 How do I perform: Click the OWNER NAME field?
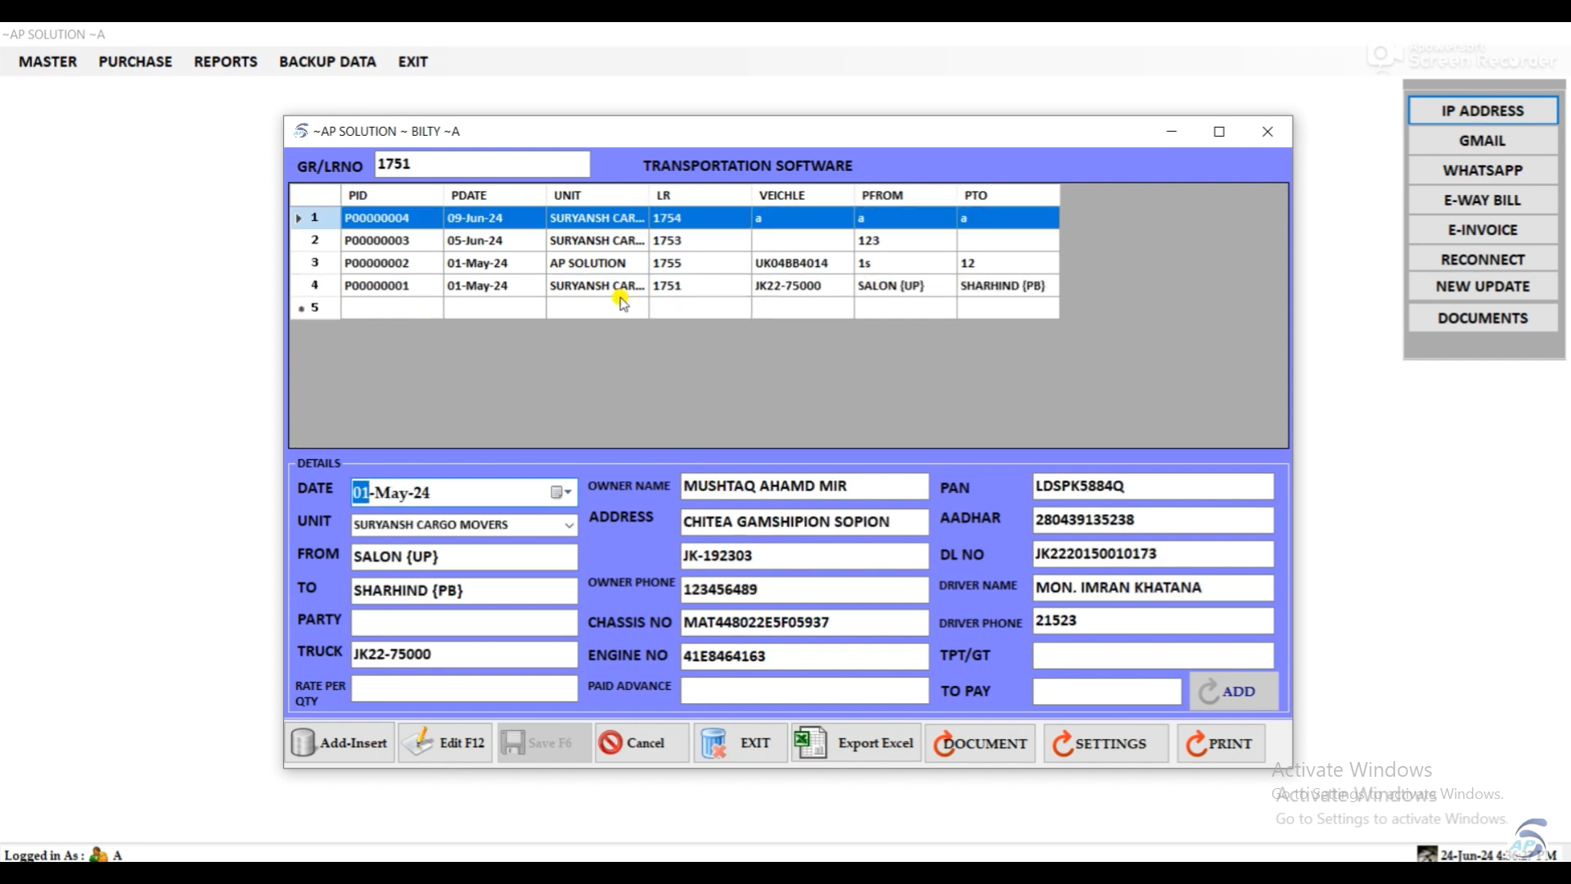(x=804, y=486)
